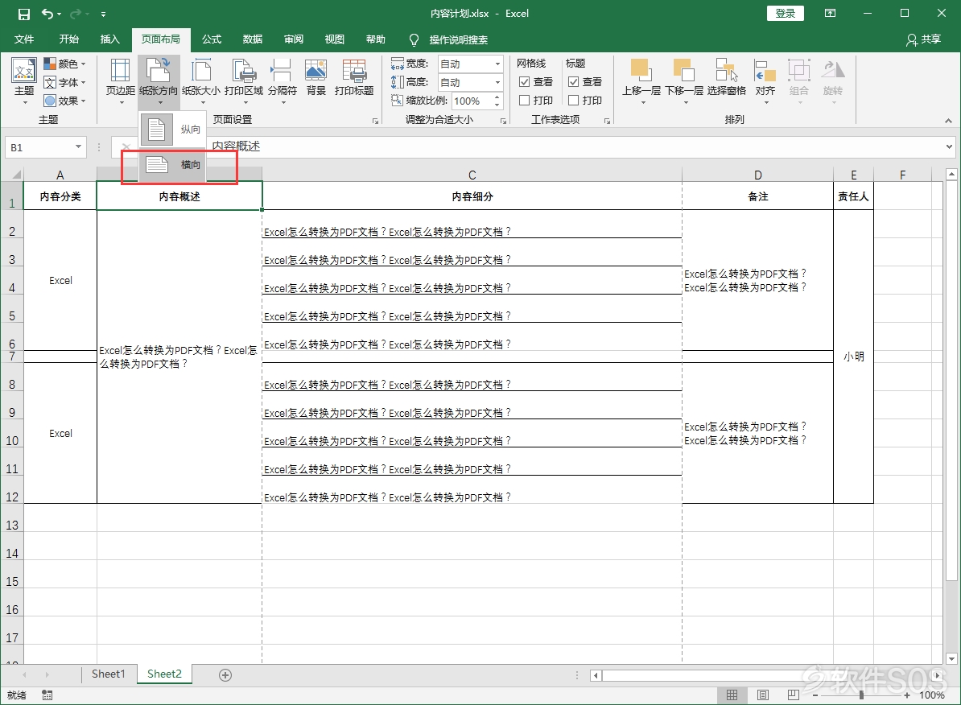Click the Background (背景) button
The width and height of the screenshot is (961, 705).
[x=316, y=78]
